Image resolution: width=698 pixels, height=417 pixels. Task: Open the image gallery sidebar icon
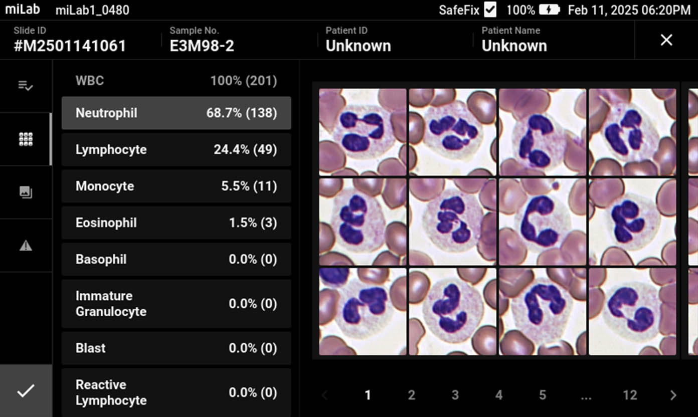[x=26, y=192]
